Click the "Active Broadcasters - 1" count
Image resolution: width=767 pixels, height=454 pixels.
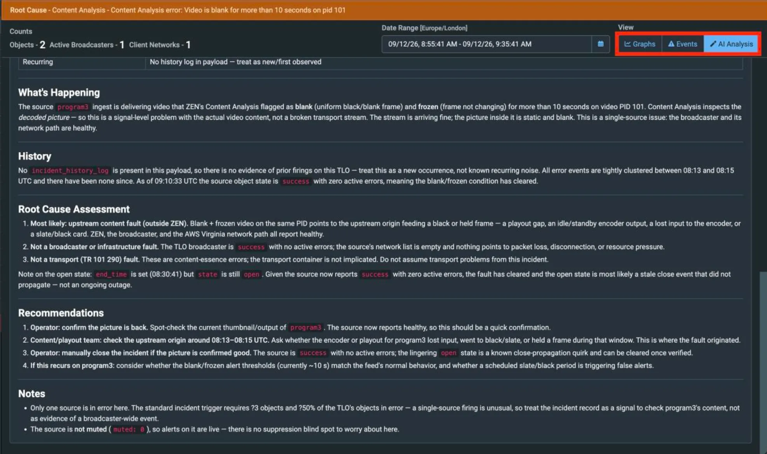point(87,45)
